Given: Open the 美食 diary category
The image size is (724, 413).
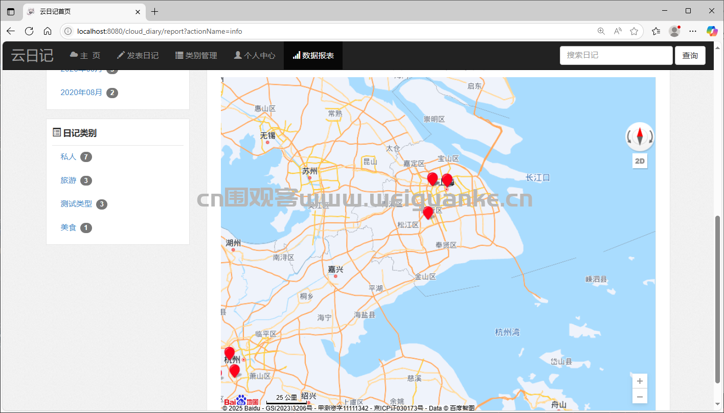Looking at the screenshot, I should pos(68,227).
